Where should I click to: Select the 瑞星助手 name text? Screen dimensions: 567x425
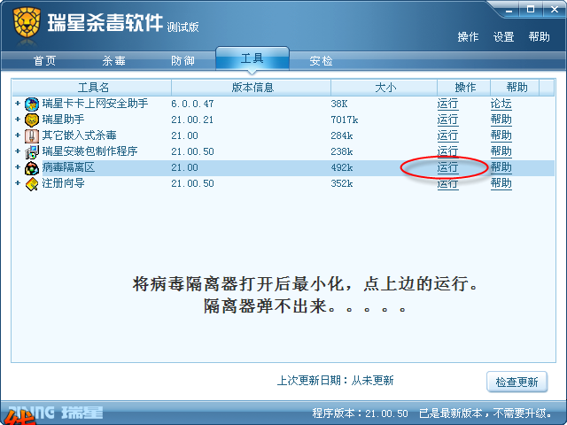pyautogui.click(x=63, y=120)
